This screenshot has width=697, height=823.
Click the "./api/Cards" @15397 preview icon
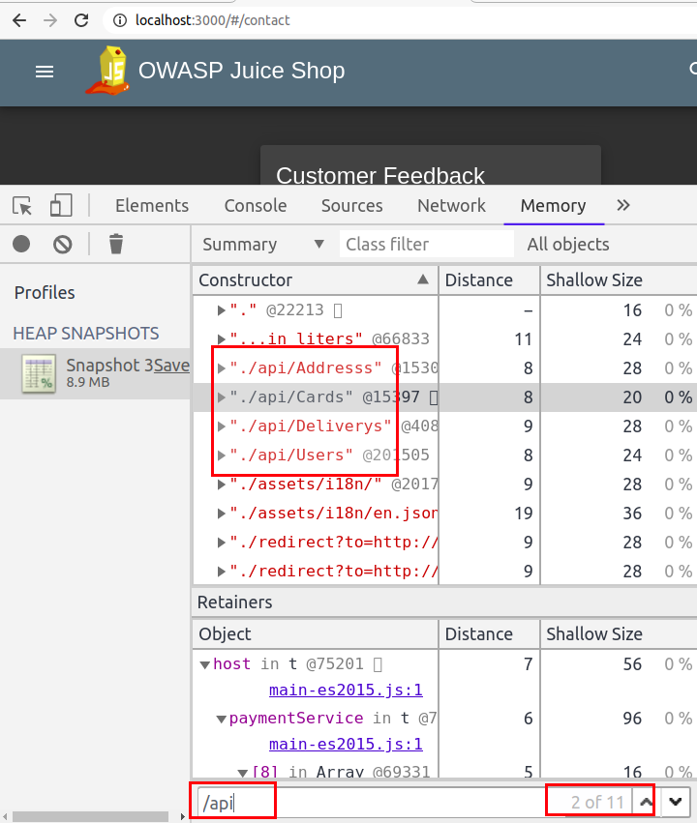(x=434, y=397)
